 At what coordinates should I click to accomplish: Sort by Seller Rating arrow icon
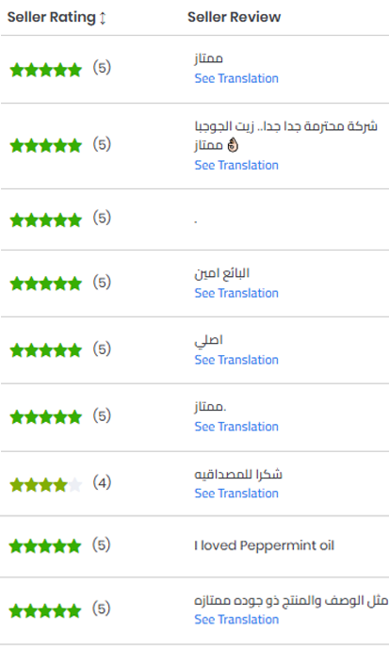click(103, 18)
